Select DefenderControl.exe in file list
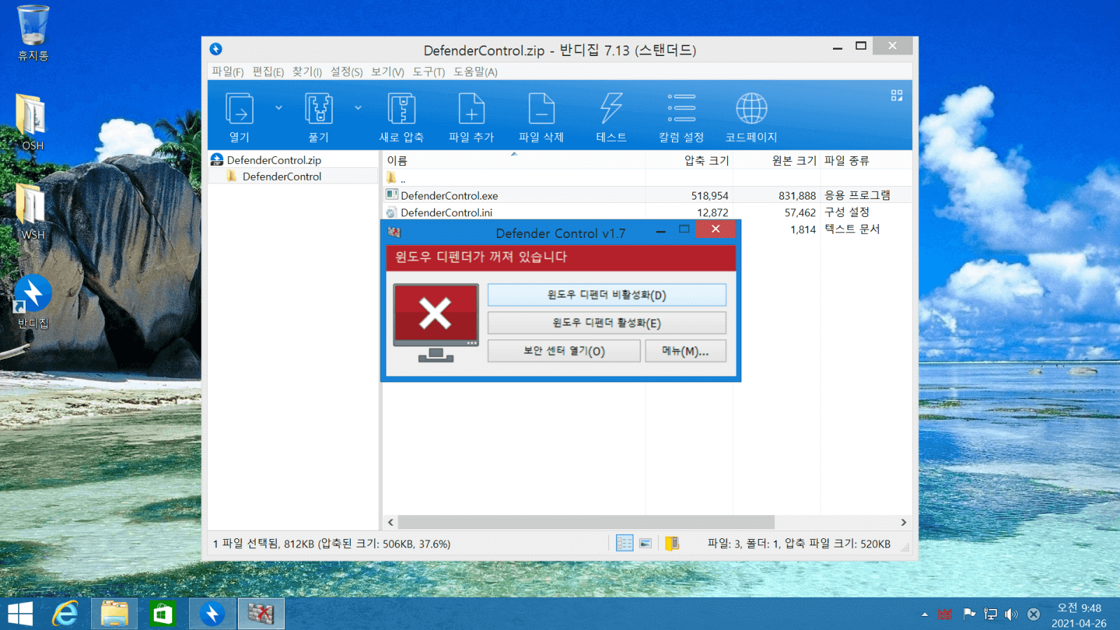The image size is (1120, 630). pos(449,195)
